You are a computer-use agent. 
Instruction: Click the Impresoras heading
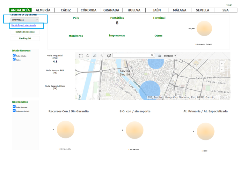click(117, 36)
